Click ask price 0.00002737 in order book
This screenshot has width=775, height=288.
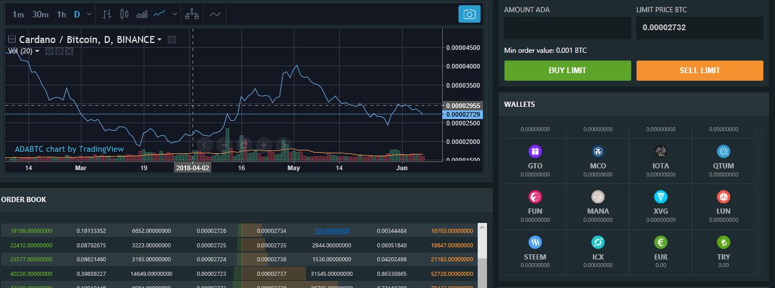[x=272, y=273]
